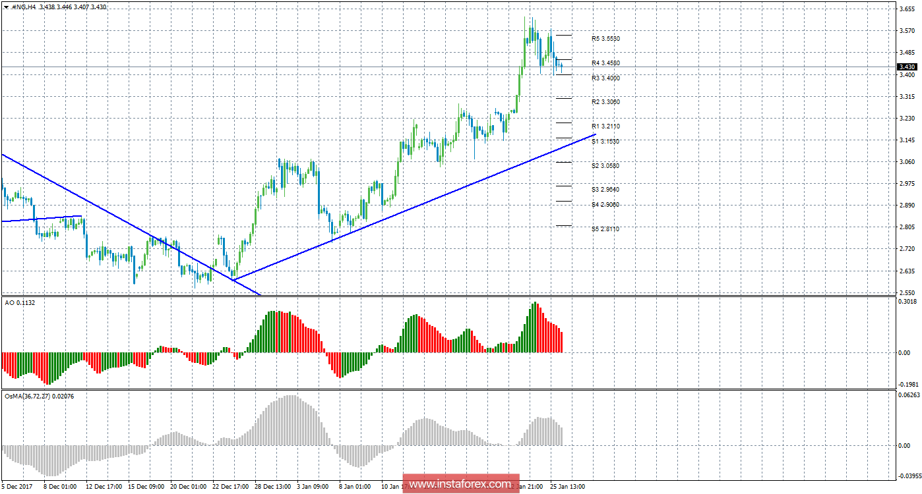Select the R2 3.3060 pivot label
922x494 pixels.
605,102
